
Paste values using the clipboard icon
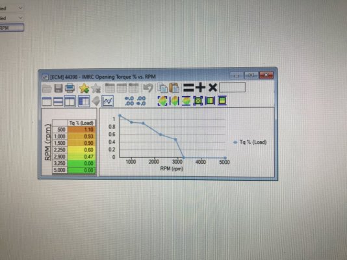(x=174, y=88)
